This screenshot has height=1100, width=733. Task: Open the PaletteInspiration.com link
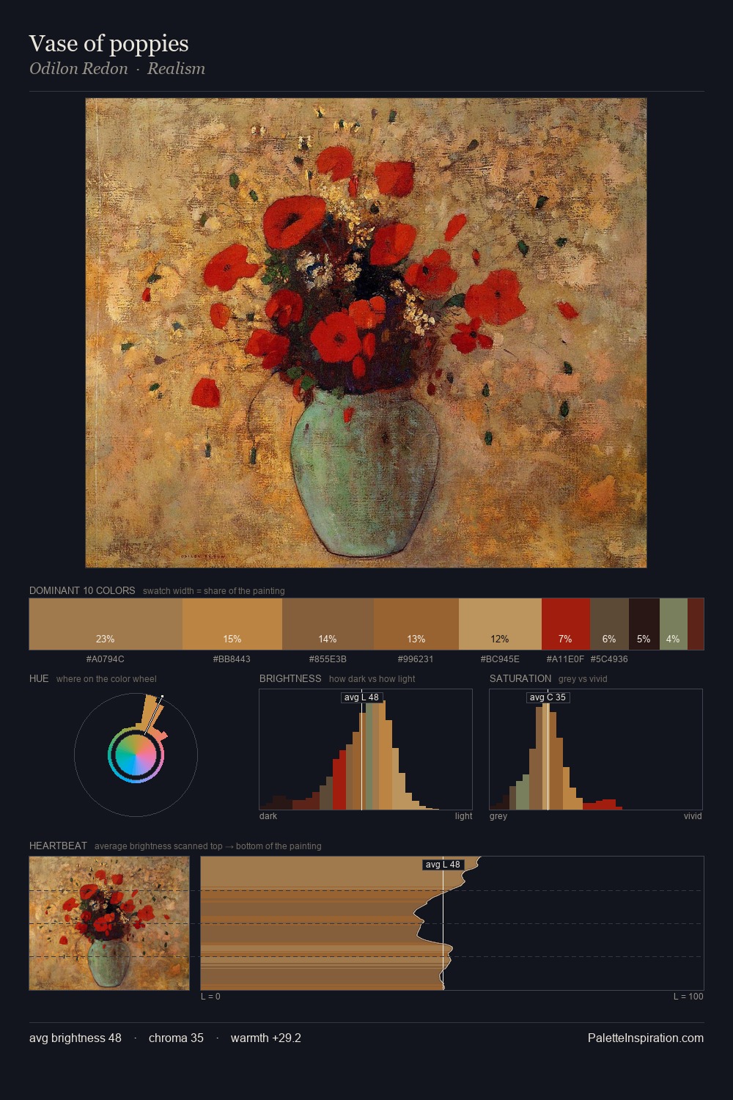click(x=646, y=1038)
